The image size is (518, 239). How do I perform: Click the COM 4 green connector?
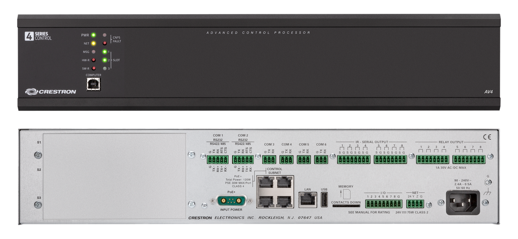(x=287, y=160)
